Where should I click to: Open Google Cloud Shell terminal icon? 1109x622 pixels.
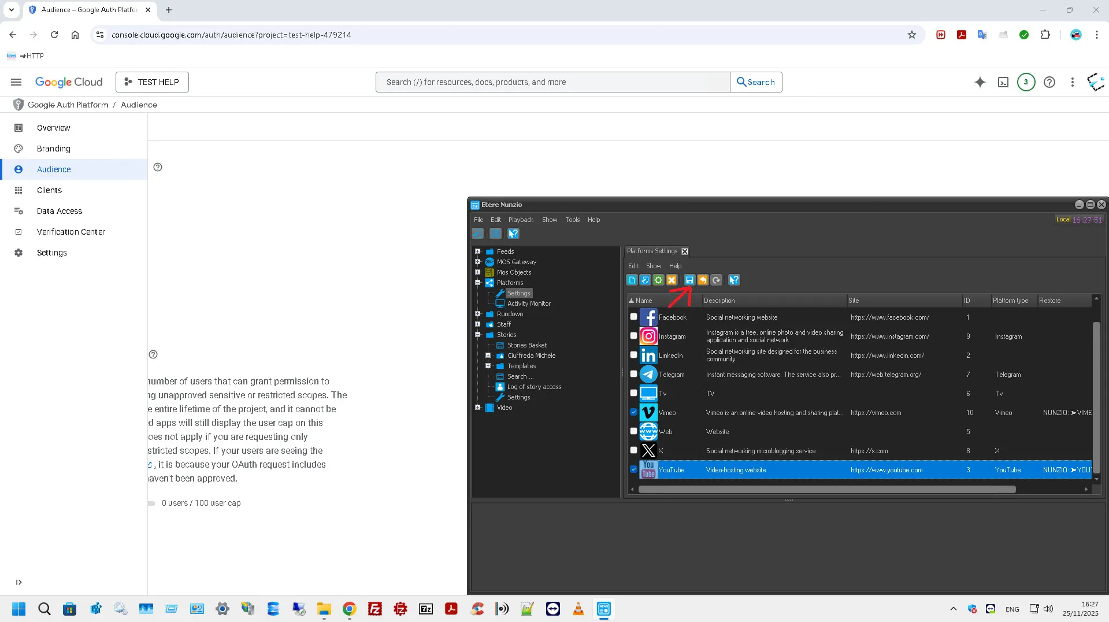click(x=1003, y=82)
